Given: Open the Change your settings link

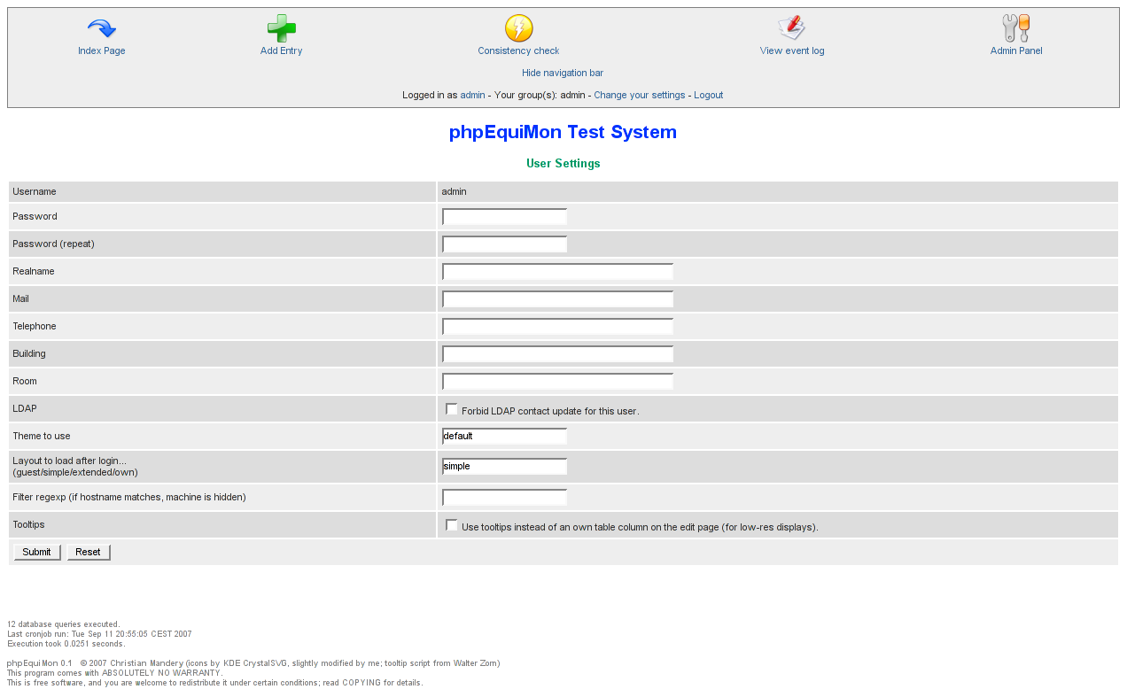Looking at the screenshot, I should 639,95.
